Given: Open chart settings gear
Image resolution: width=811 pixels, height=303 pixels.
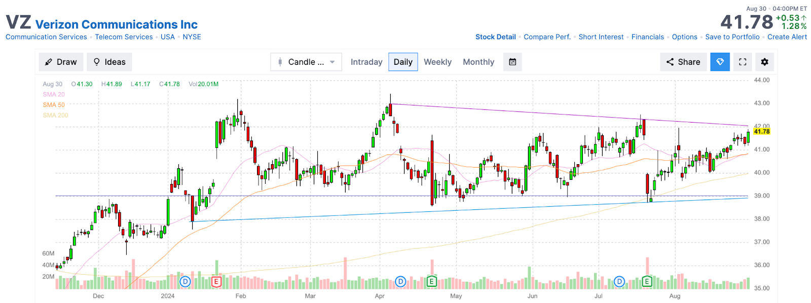Looking at the screenshot, I should [x=764, y=62].
